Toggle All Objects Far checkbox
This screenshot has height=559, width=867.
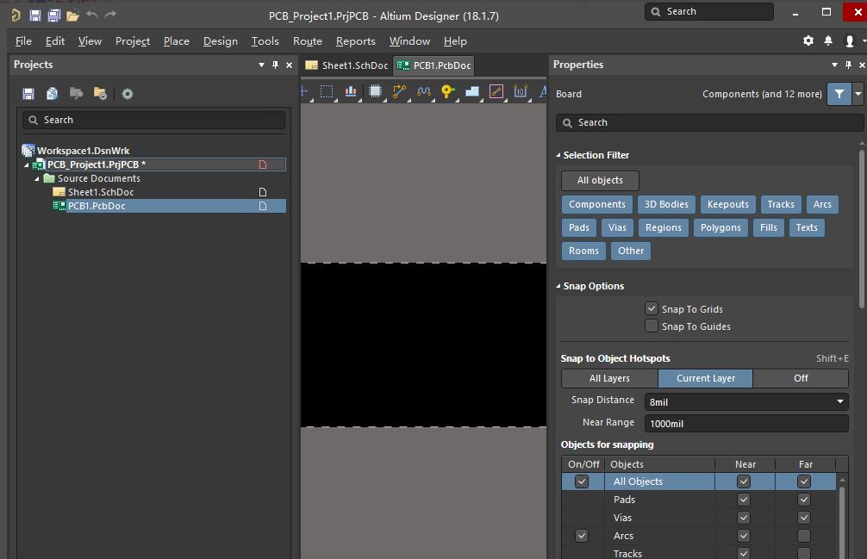tap(803, 481)
